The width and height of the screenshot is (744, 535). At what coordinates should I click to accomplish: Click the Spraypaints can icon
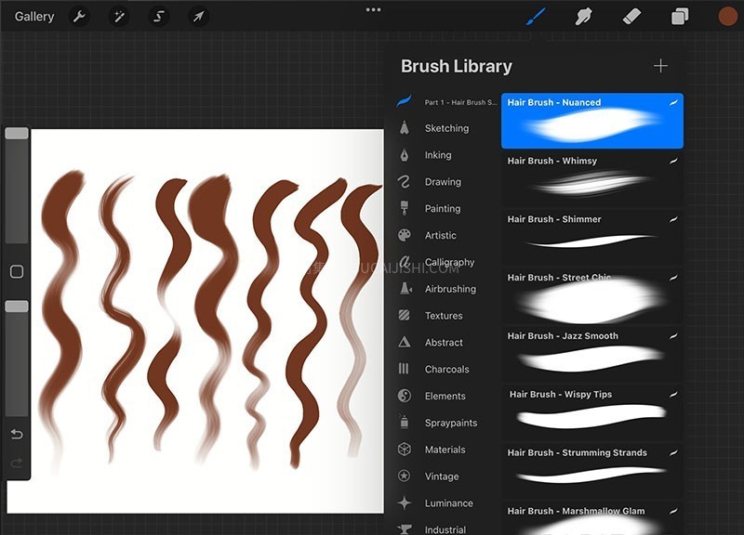click(405, 422)
